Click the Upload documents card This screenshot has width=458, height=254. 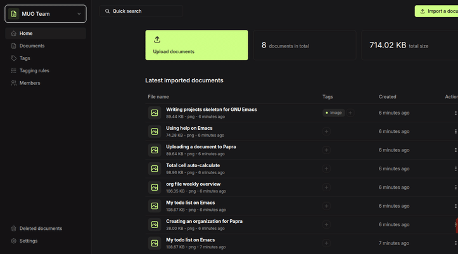point(196,45)
